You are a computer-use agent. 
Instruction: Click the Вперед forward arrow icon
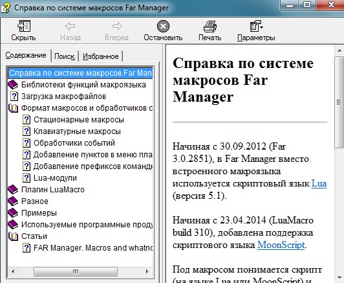[x=117, y=26]
